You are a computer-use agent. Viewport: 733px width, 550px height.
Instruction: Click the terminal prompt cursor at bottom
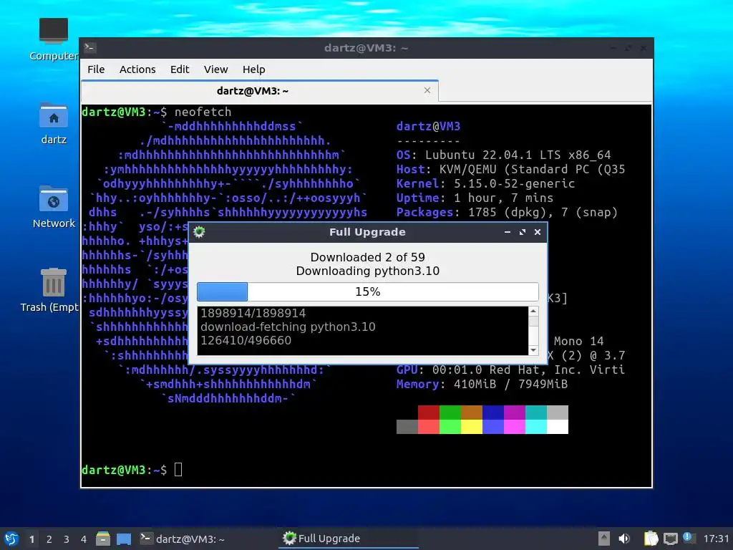tap(178, 470)
